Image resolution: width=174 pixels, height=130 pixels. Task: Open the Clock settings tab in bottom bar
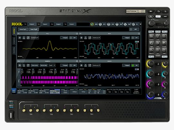click(65, 91)
